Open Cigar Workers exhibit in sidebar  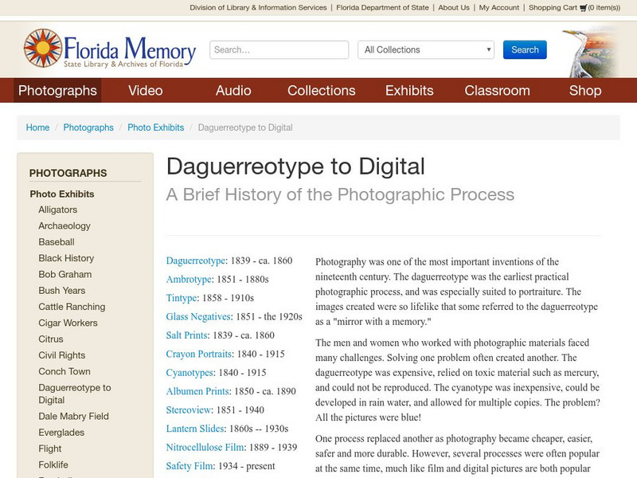point(68,323)
